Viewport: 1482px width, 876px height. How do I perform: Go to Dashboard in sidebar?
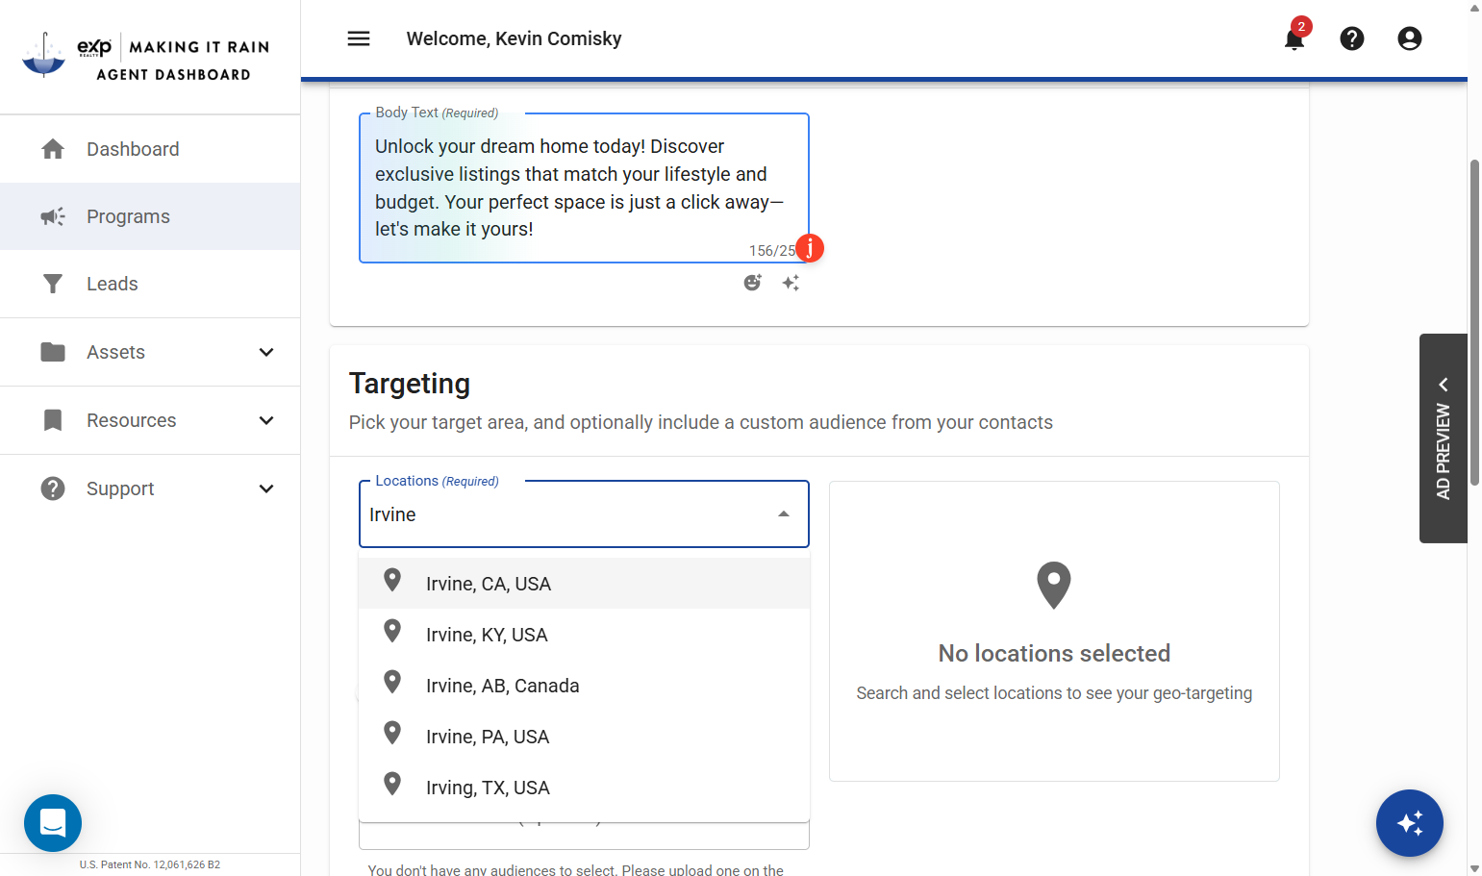coord(150,149)
